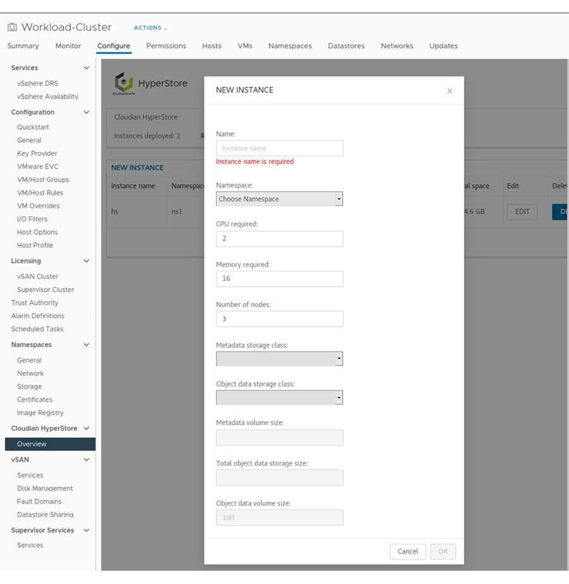Switch to the Summary tab
The height and width of the screenshot is (584, 569).
pos(23,46)
